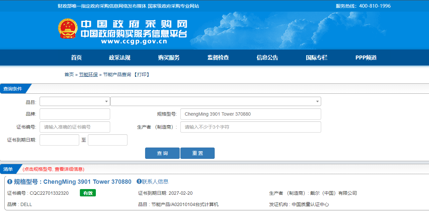Click manufacturer 戴尔（中国）有限公司 text

click(333, 193)
